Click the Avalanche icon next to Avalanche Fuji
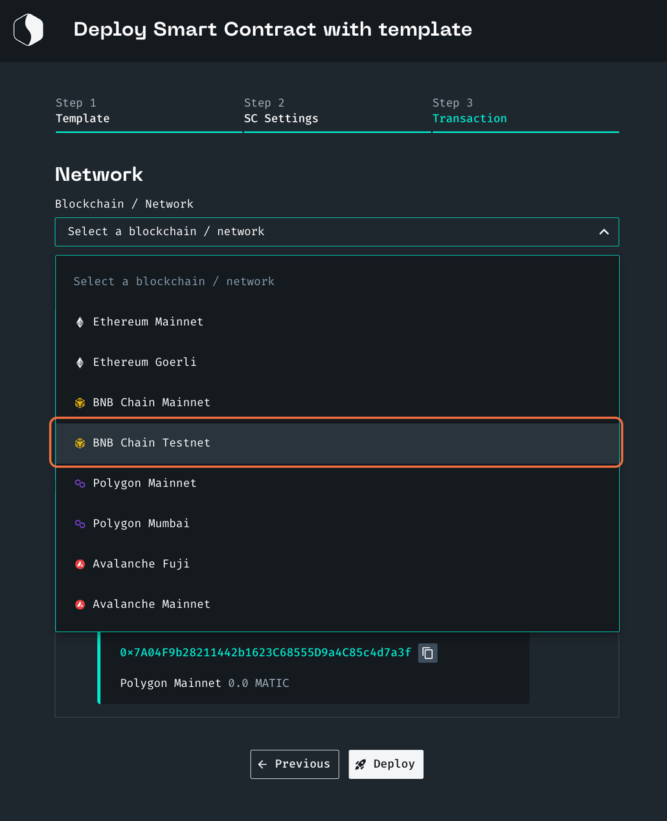 pyautogui.click(x=79, y=564)
